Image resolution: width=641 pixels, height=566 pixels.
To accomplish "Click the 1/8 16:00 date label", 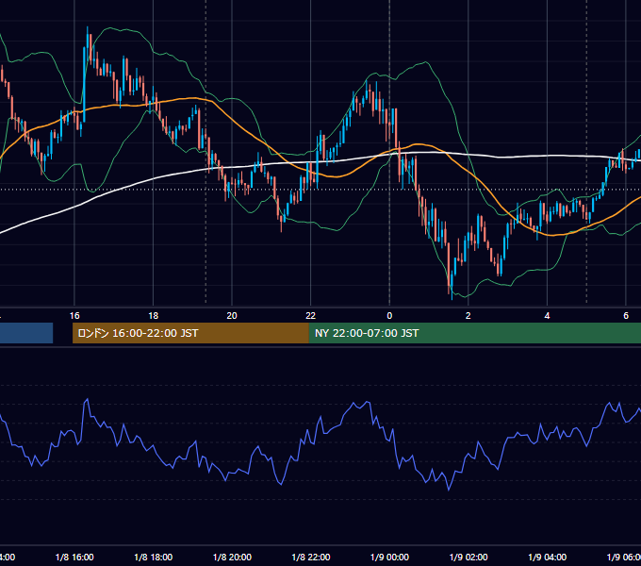I will pyautogui.click(x=74, y=557).
